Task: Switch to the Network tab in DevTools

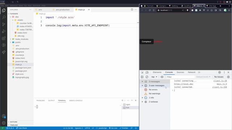Action: point(191,72)
